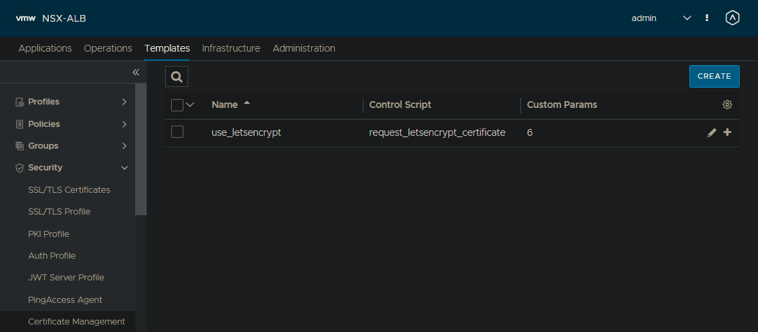This screenshot has width=758, height=332.
Task: Expand the Profiles section chevron
Action: click(x=124, y=102)
